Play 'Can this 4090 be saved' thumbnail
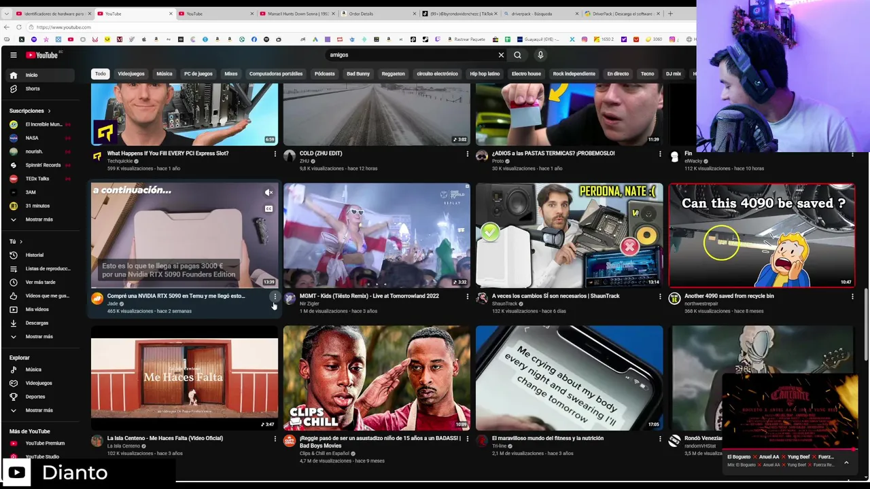Screen dimensions: 870x489 coord(762,235)
